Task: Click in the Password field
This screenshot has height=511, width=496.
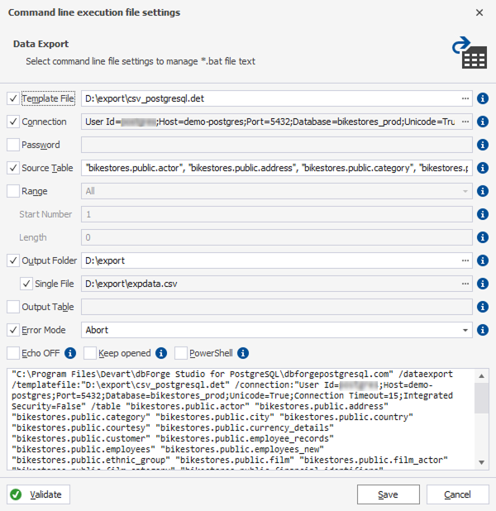Action: pyautogui.click(x=277, y=145)
